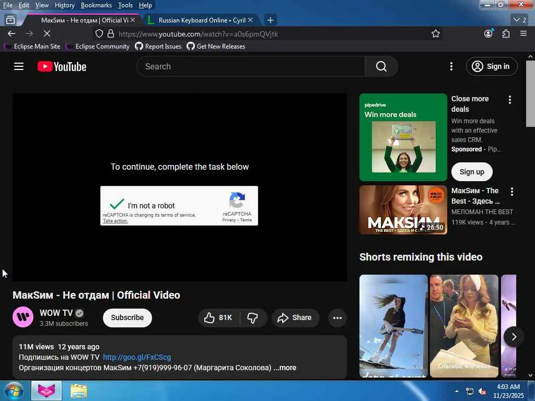The image size is (535, 401).
Task: Open the Pipedrive Win more deals thumbnail
Action: click(x=403, y=137)
